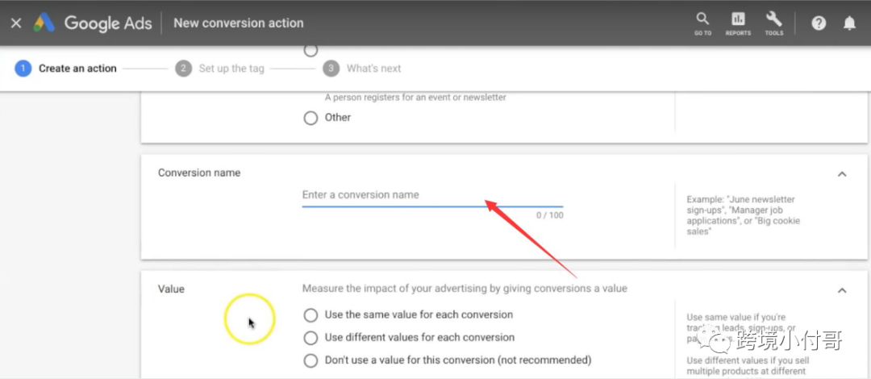Viewport: 871px width, 379px height.
Task: Open the Help question mark icon
Action: click(x=819, y=23)
